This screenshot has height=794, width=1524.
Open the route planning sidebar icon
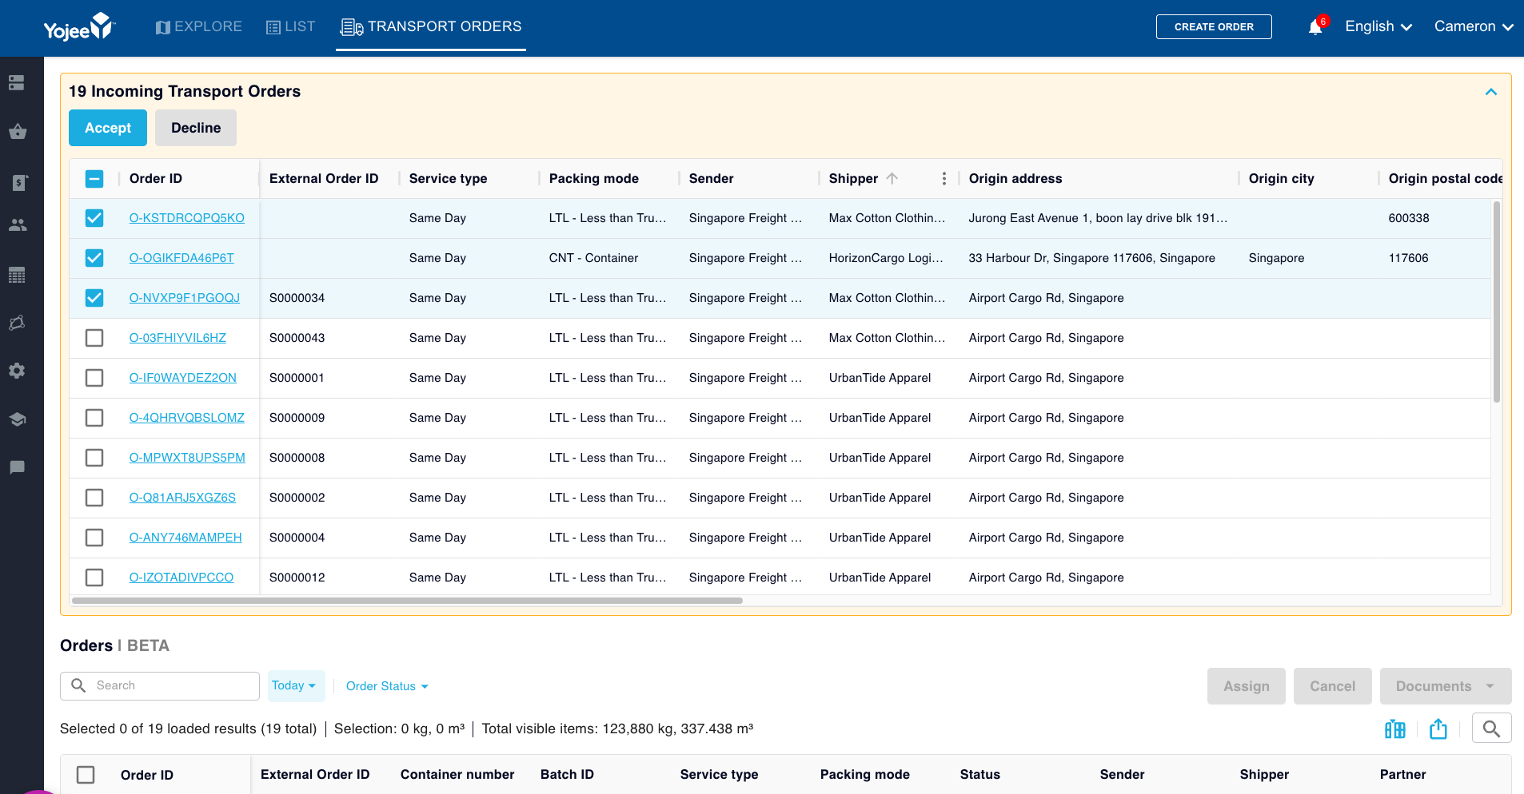coord(17,323)
